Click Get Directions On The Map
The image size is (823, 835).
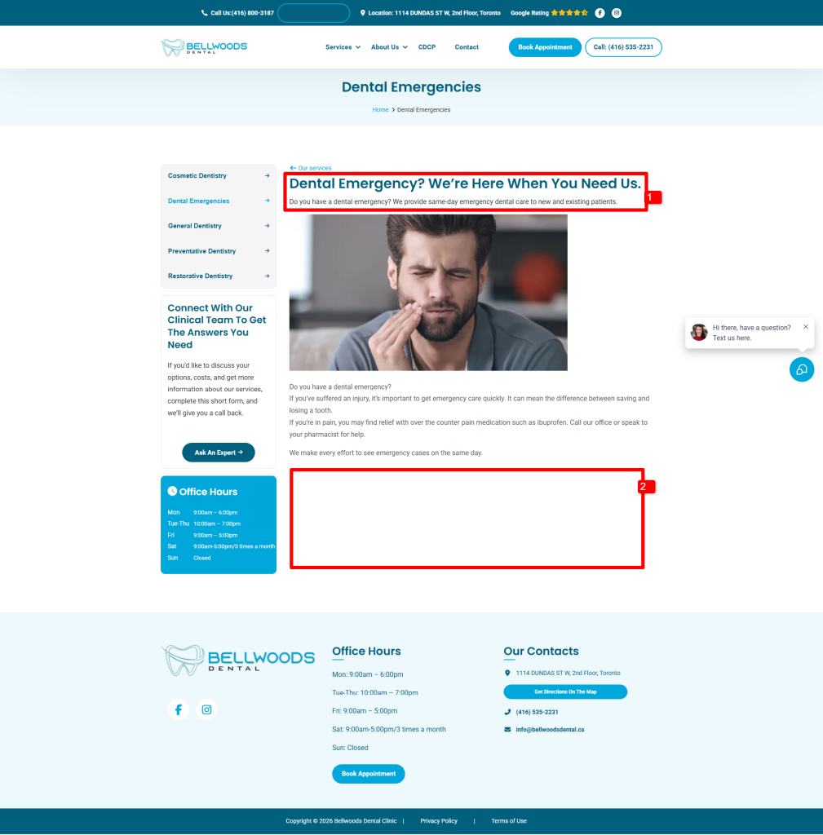565,691
